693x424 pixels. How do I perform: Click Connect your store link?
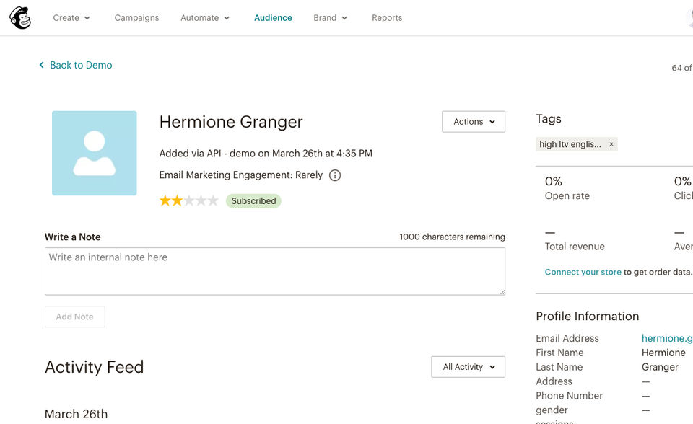[x=583, y=272]
